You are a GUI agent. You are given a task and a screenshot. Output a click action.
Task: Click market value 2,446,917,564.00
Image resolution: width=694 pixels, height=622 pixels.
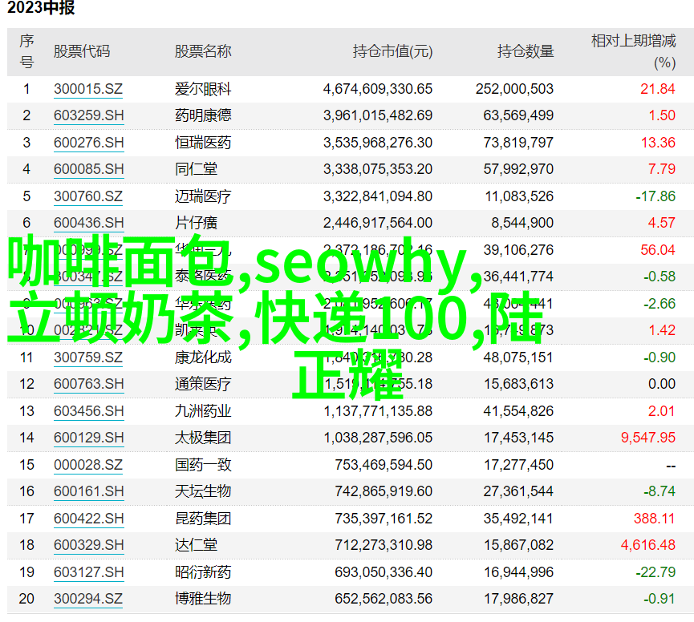click(x=378, y=223)
